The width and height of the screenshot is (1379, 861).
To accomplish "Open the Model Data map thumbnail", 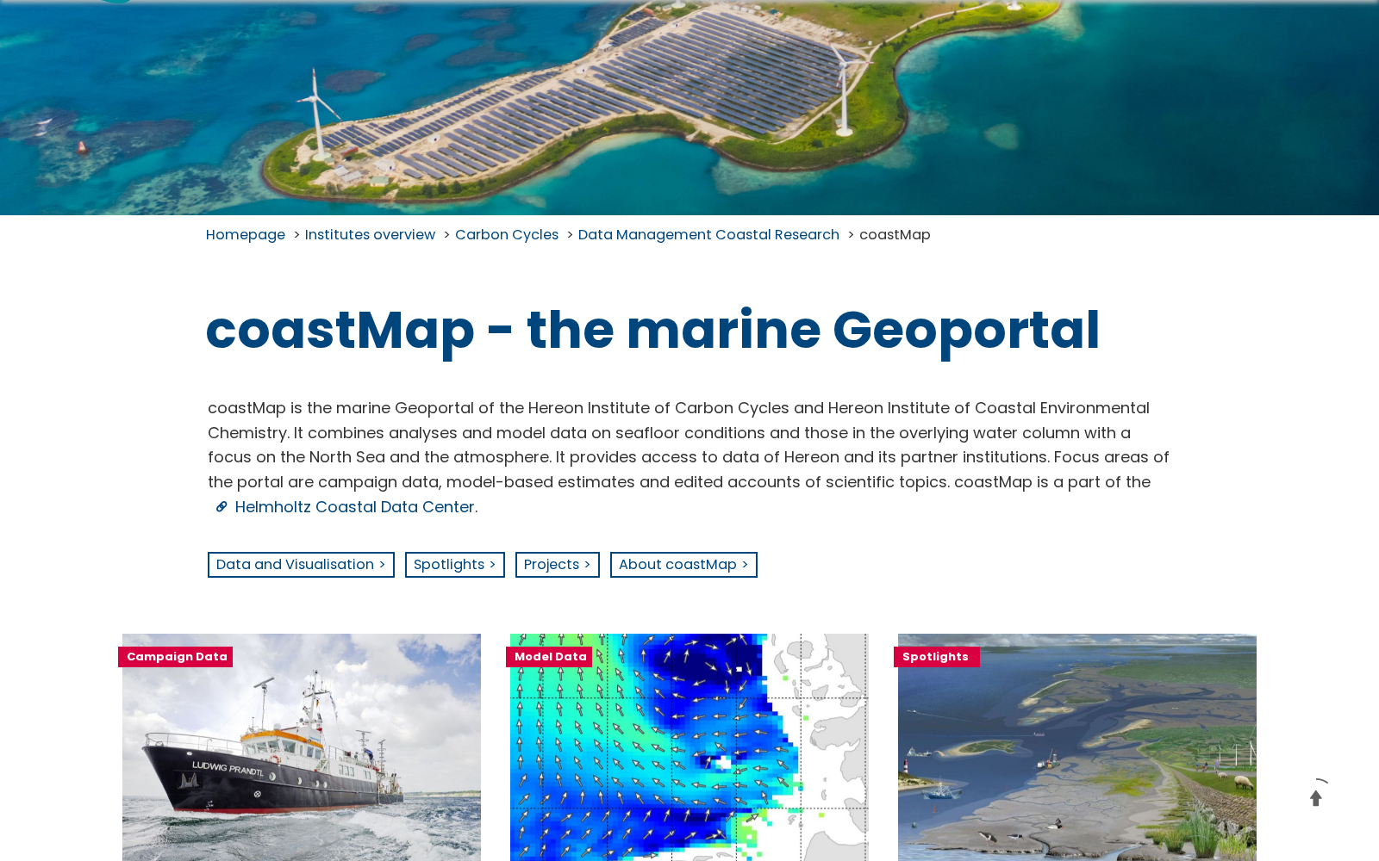I will [689, 747].
